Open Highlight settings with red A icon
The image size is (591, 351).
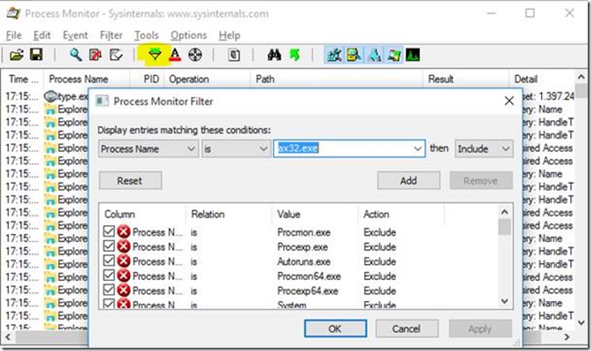175,55
